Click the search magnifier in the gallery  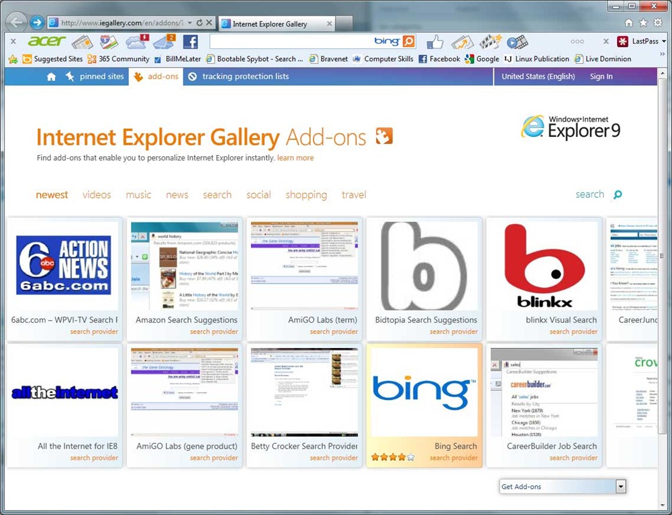point(618,194)
